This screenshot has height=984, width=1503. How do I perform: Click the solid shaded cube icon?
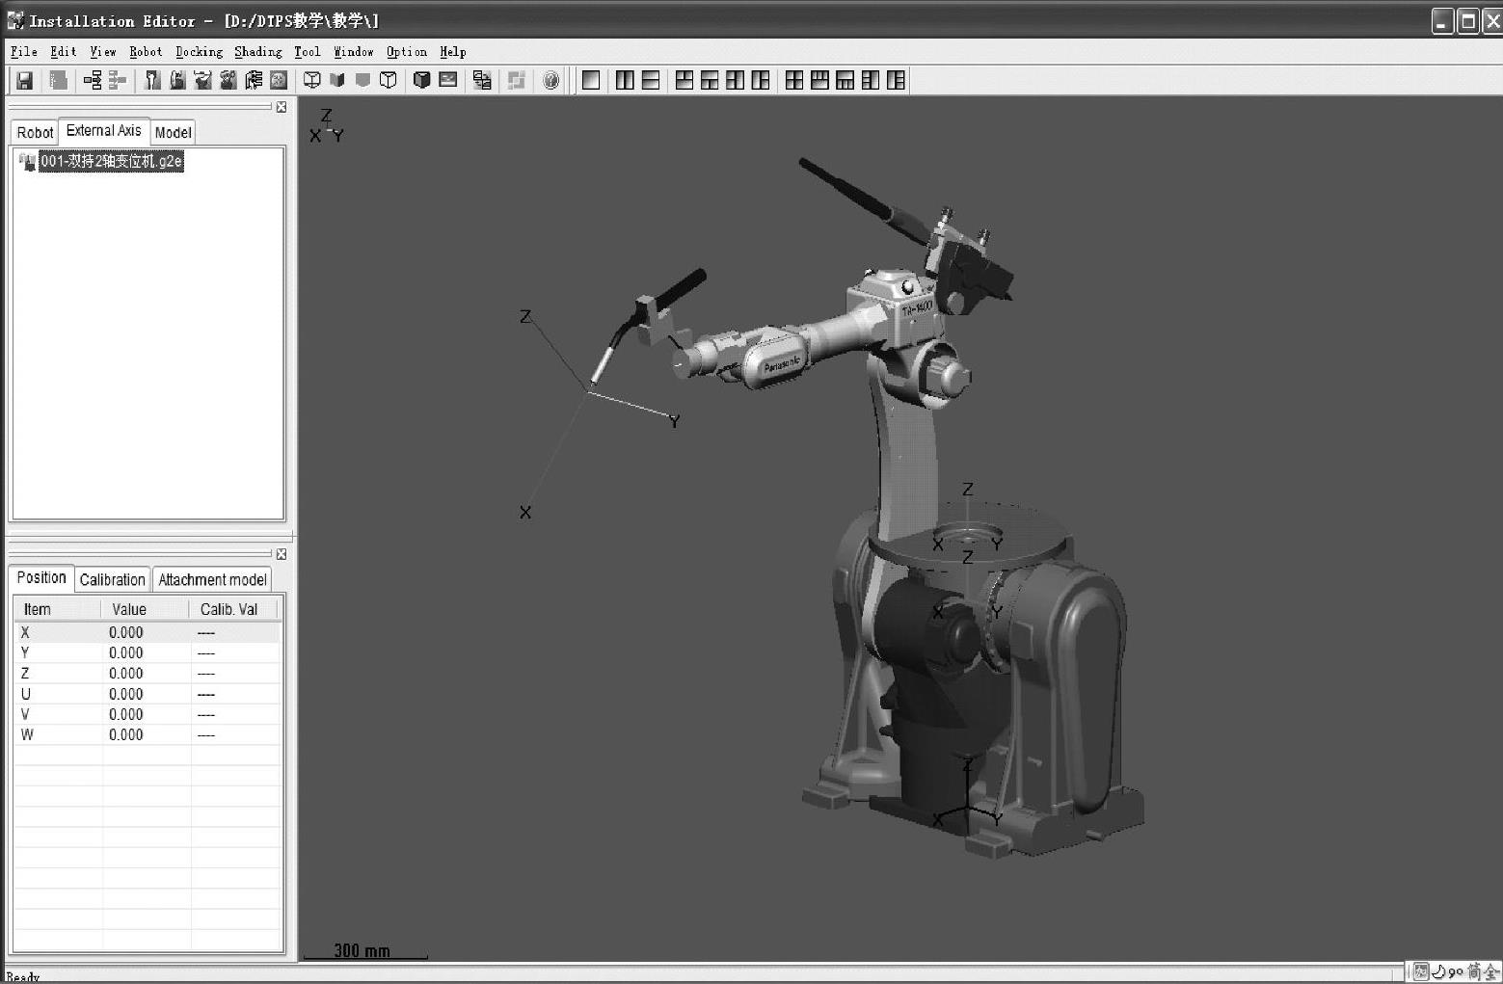click(421, 81)
